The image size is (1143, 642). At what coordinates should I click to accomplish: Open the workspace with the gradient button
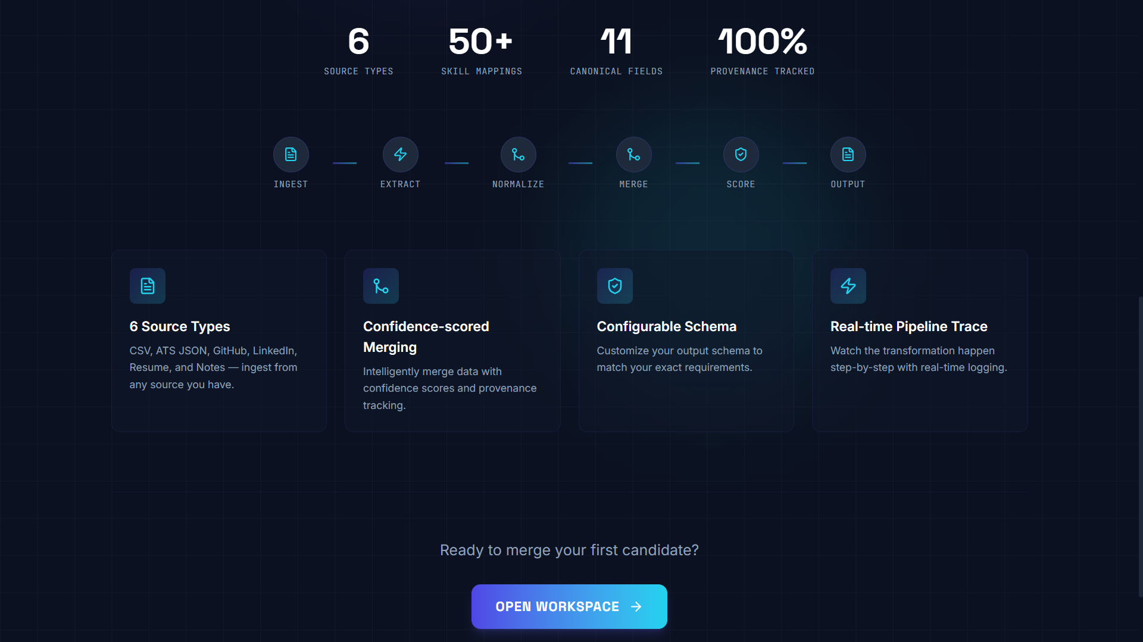pyautogui.click(x=569, y=606)
